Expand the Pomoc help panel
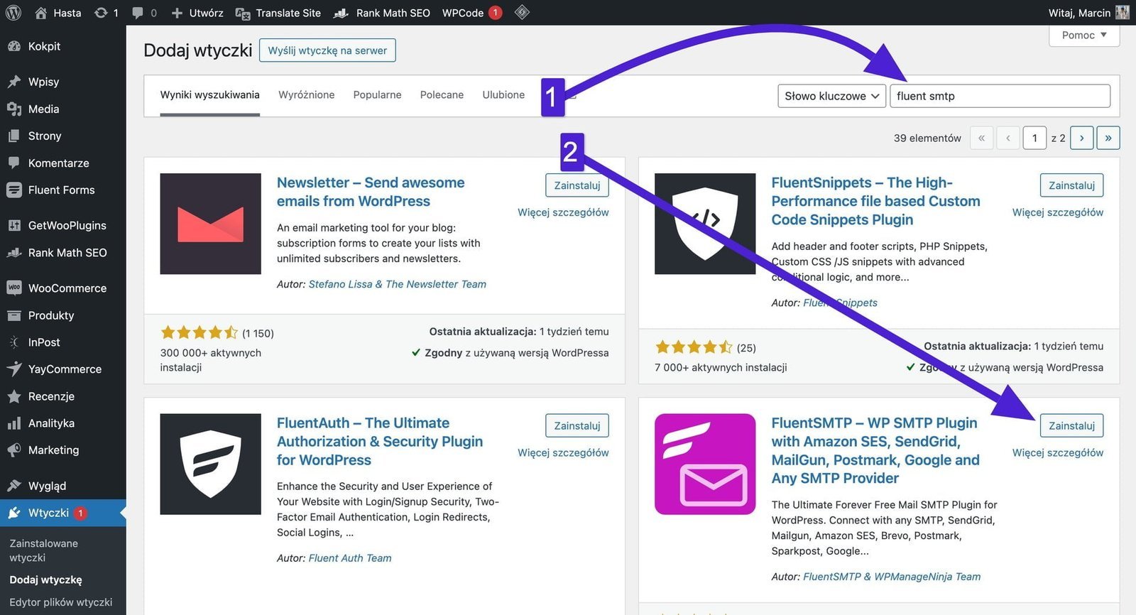The width and height of the screenshot is (1136, 615). tap(1083, 35)
